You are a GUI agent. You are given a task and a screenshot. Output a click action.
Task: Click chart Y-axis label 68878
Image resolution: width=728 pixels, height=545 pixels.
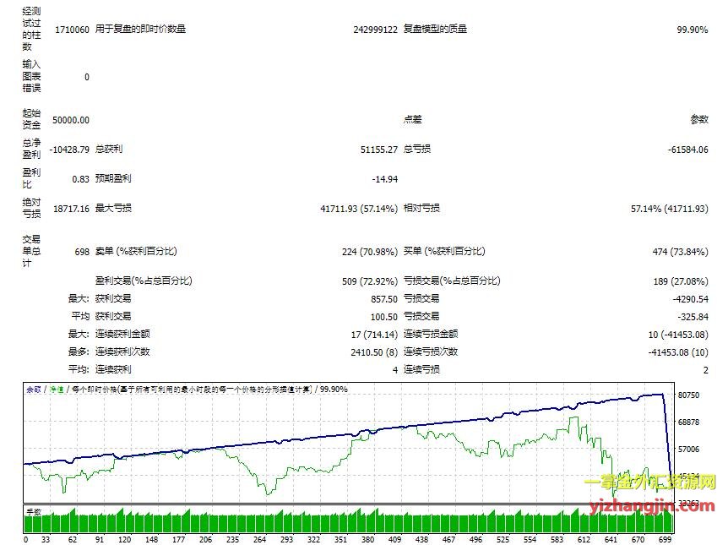[x=688, y=422]
